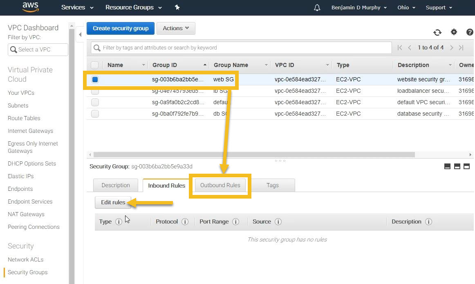475x284 pixels.
Task: Click the Description column info icon
Action: point(428,221)
